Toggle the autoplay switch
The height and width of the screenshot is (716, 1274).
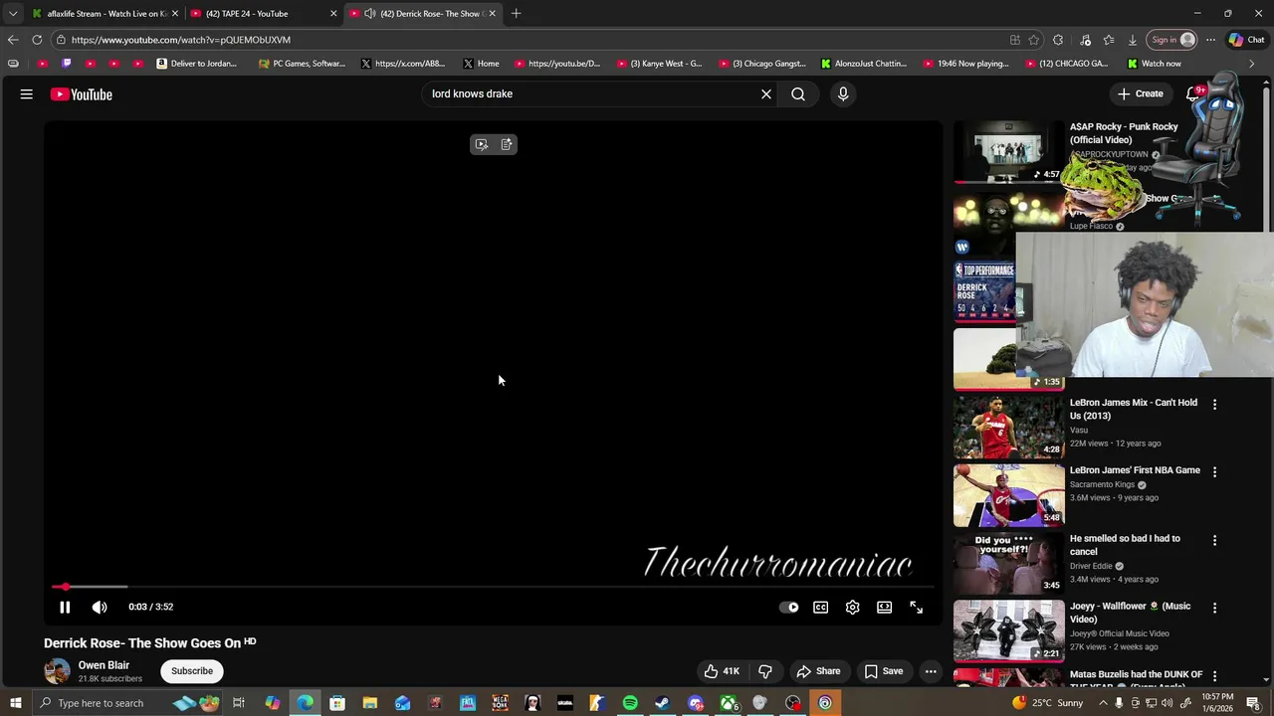pyautogui.click(x=789, y=607)
